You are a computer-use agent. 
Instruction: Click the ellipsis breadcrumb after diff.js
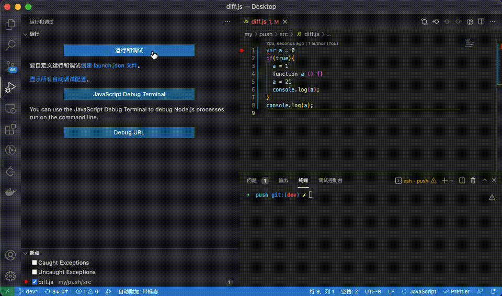[x=328, y=34]
